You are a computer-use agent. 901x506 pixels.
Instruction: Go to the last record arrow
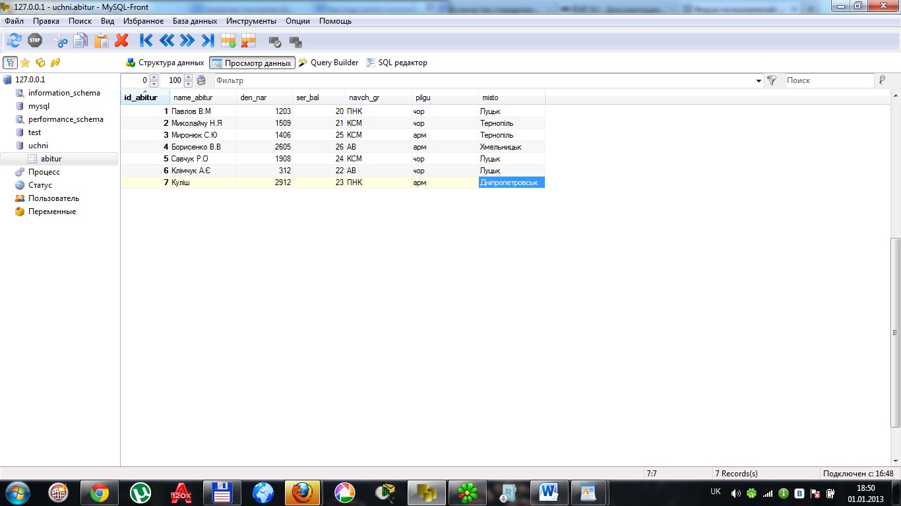click(208, 41)
